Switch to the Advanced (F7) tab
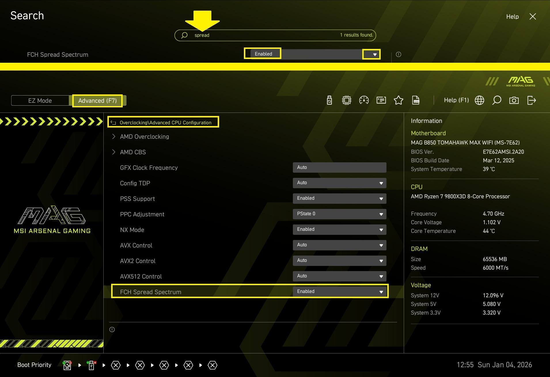550x377 pixels. 97,101
